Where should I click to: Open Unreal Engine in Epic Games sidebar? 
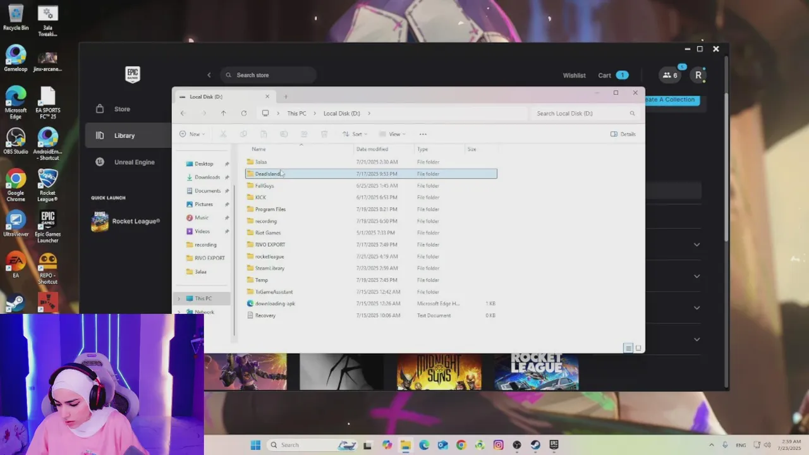coord(134,162)
